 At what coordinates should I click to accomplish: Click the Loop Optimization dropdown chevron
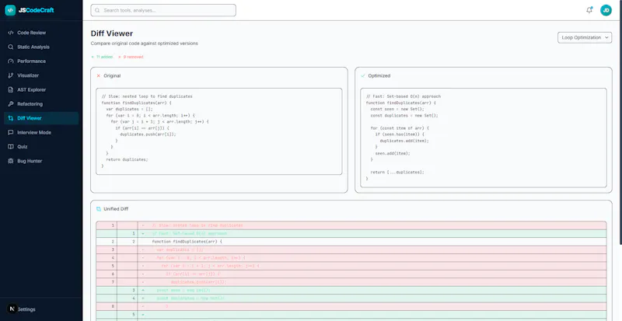click(606, 37)
